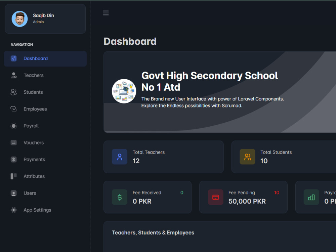Click the green count 0 on Fee Received
336x252 pixels.
pyautogui.click(x=182, y=193)
